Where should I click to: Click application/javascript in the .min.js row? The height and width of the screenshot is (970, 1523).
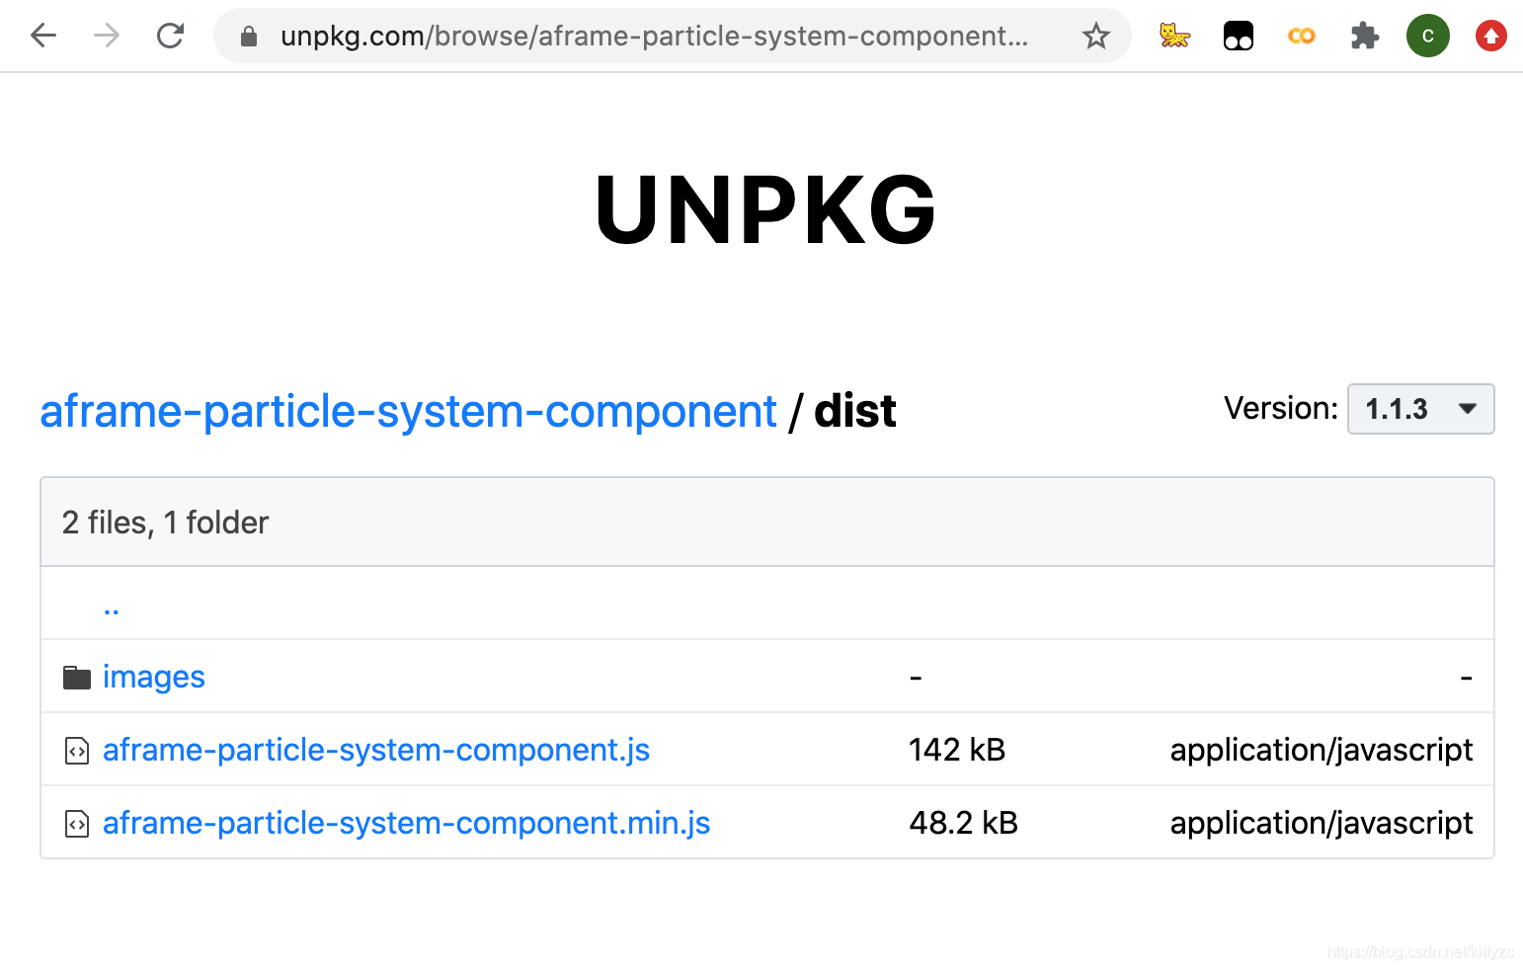click(1322, 824)
